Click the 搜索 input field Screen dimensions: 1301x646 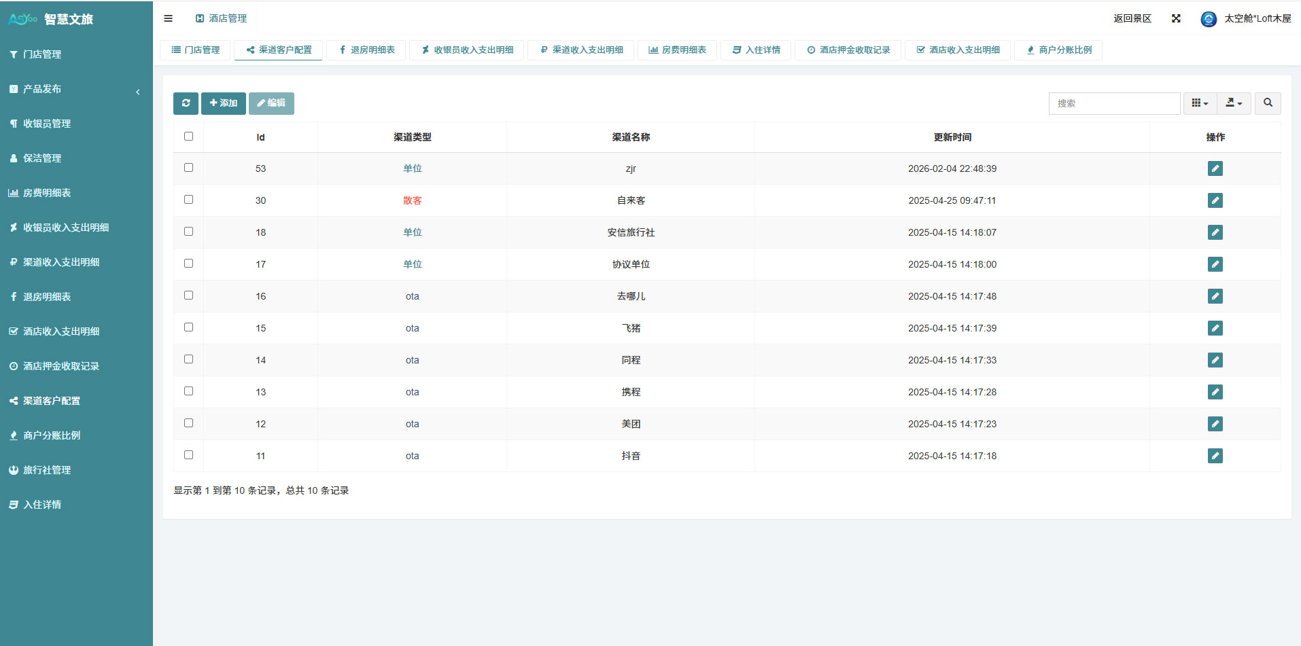[1114, 103]
